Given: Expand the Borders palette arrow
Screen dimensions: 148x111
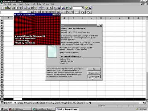Looking at the screenshot, I should tap(79, 12).
